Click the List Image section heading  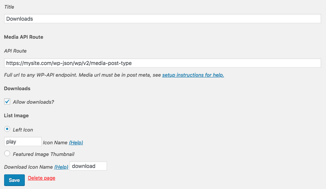[16, 116]
